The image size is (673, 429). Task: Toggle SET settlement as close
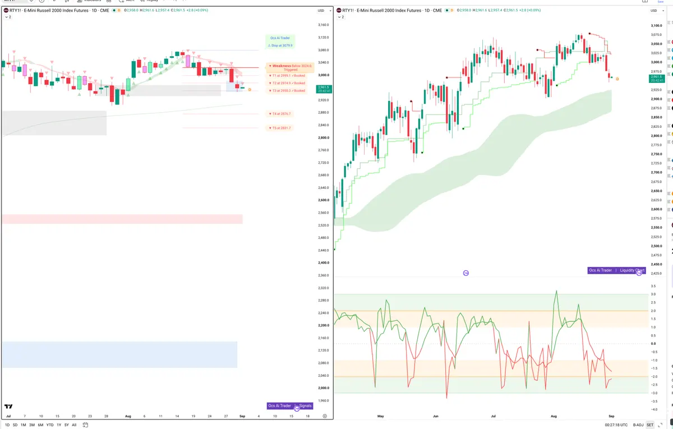[x=650, y=425]
